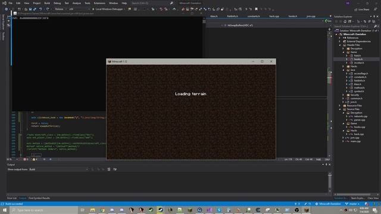381x214 pixels.
Task: Open File Explorer from the taskbar
Action: click(93, 210)
